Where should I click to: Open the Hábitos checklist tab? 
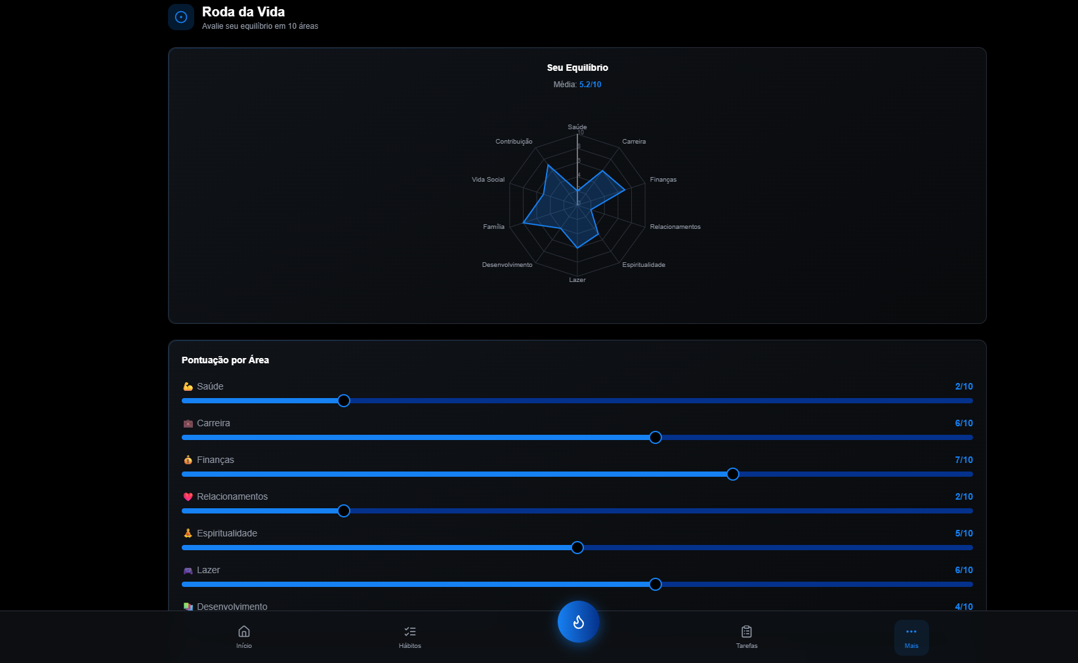pos(410,636)
